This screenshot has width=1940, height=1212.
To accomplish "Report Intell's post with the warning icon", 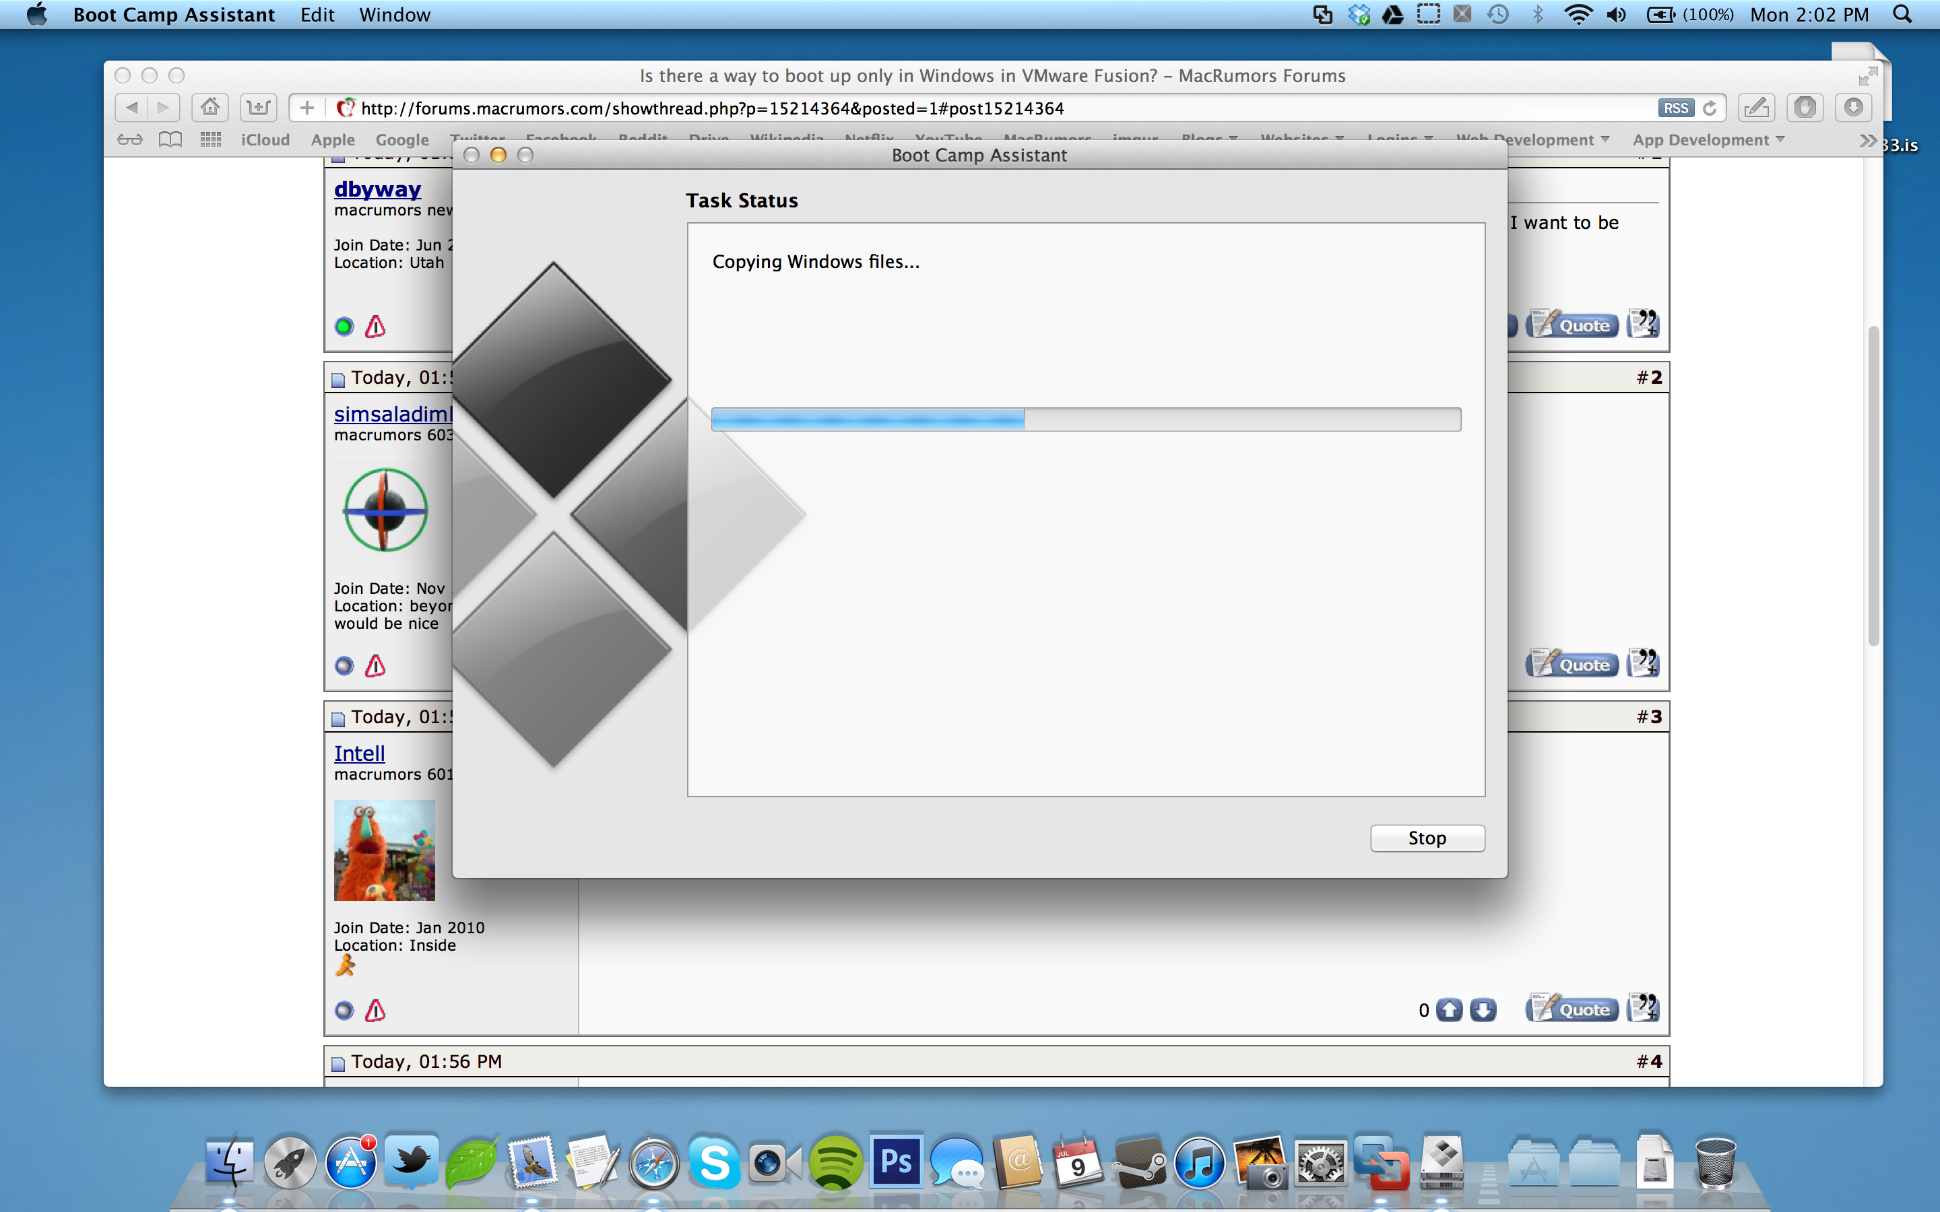I will point(375,1011).
